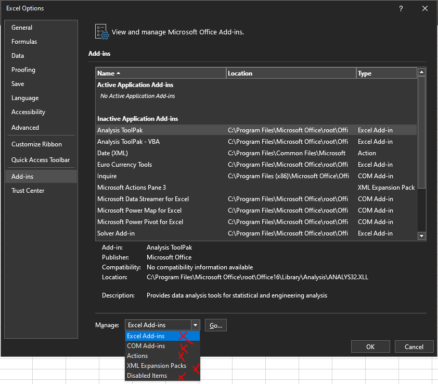The height and width of the screenshot is (384, 438).
Task: Click the Manage dropdown arrow button
Action: coord(196,325)
